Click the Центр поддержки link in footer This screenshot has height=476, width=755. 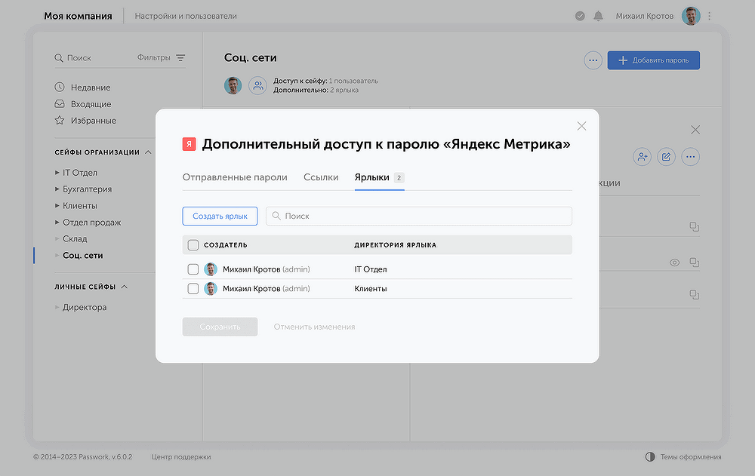click(181, 457)
